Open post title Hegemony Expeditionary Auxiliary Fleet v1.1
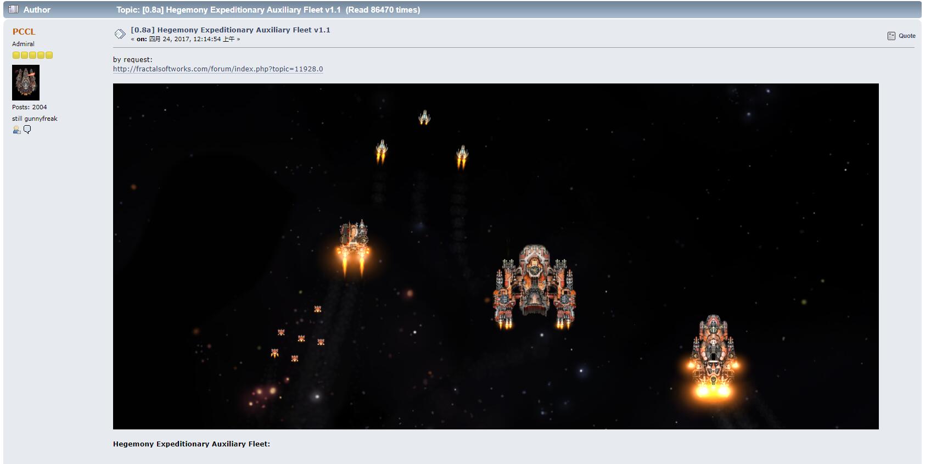Viewport: 931px width, 464px height. [x=231, y=30]
